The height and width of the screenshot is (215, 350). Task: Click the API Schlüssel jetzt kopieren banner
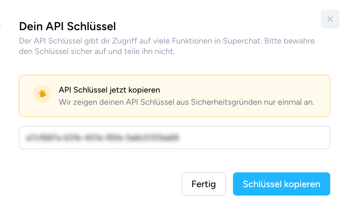click(174, 96)
